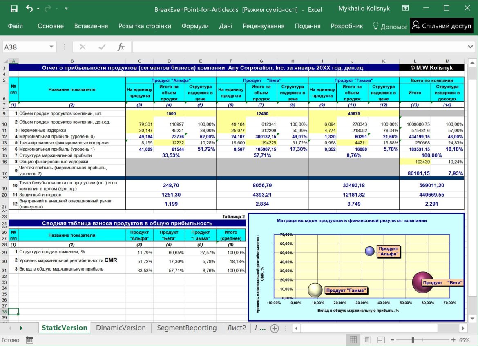Switch to the Лист2 sheet tab

click(236, 328)
